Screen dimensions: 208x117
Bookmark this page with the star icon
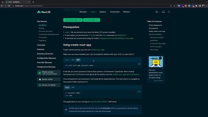(x=175, y=6)
